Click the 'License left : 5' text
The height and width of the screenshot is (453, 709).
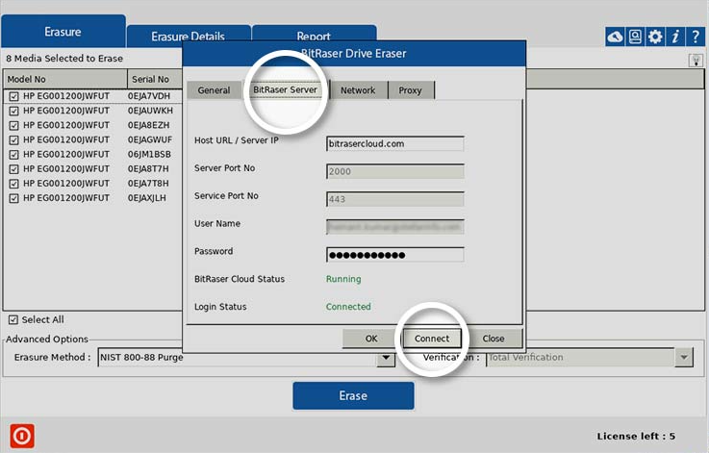pyautogui.click(x=636, y=437)
